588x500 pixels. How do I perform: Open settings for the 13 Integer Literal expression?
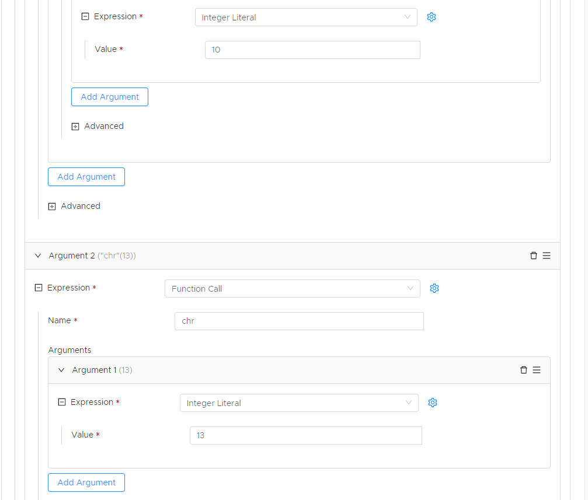coord(433,403)
